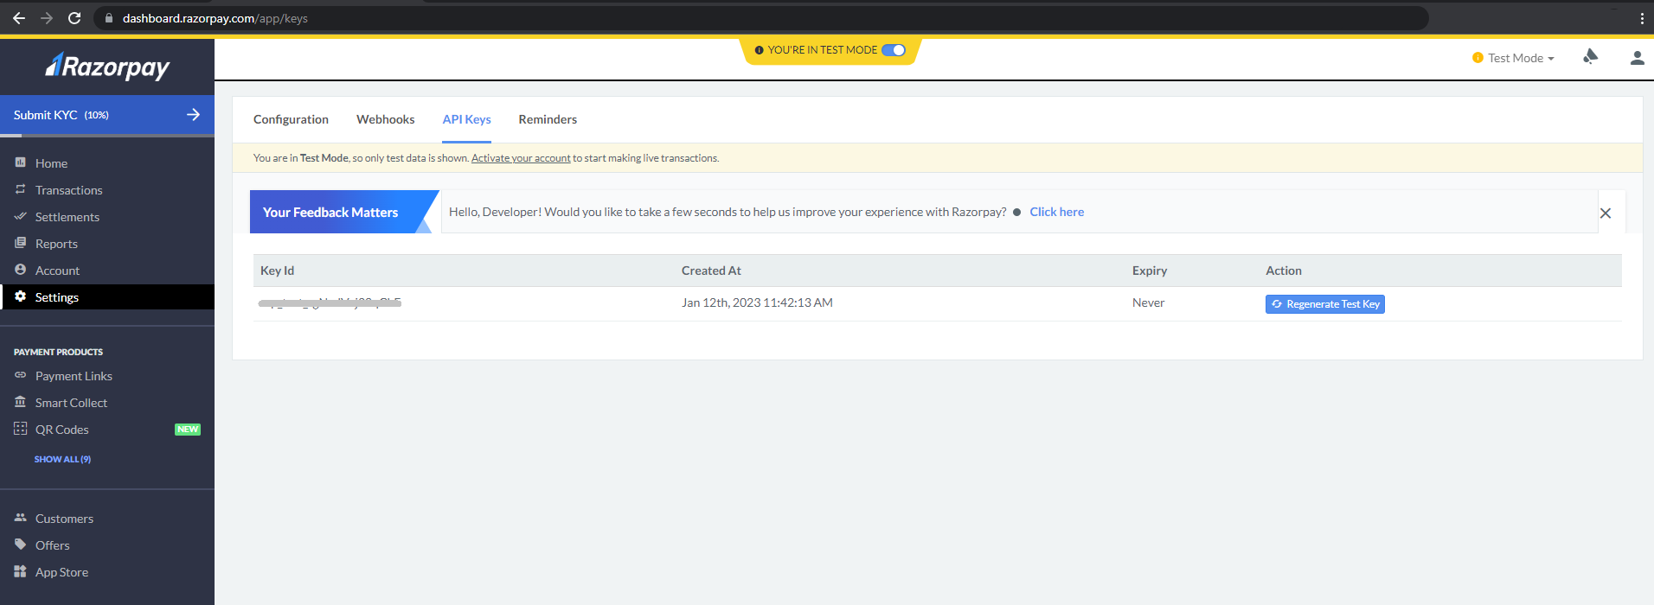Click the browser forward arrow

coord(47,18)
